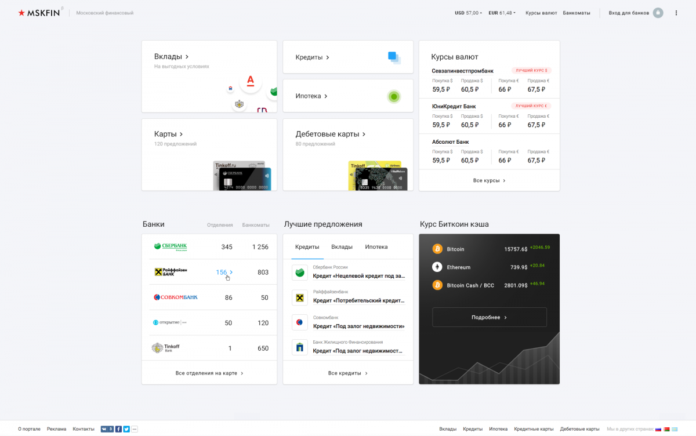Open the three-dot menu in the header
The image size is (696, 436).
pyautogui.click(x=676, y=13)
